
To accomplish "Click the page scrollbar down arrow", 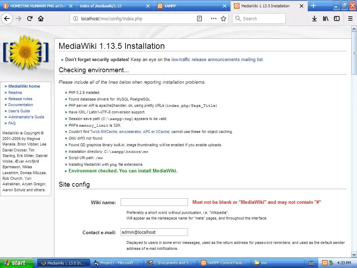I will point(354,254).
